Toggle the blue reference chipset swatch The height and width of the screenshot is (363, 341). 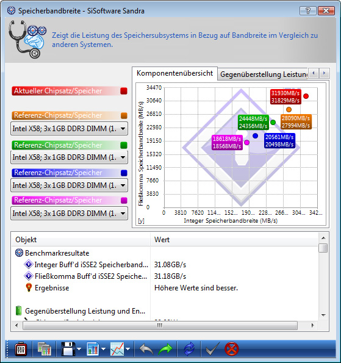[x=124, y=173]
